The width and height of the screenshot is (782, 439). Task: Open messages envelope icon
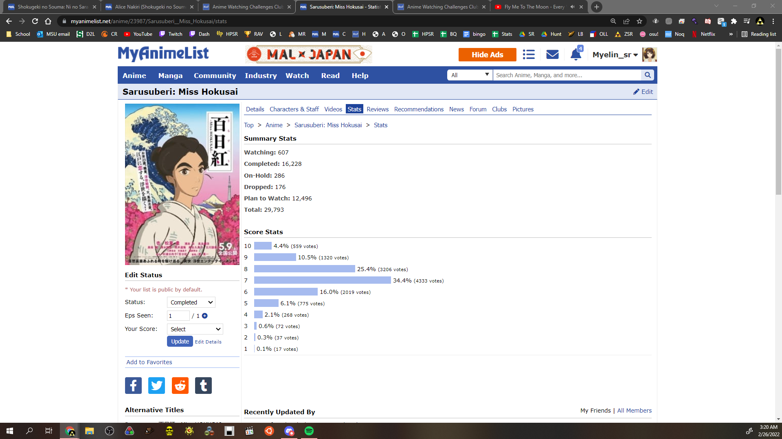tap(552, 54)
